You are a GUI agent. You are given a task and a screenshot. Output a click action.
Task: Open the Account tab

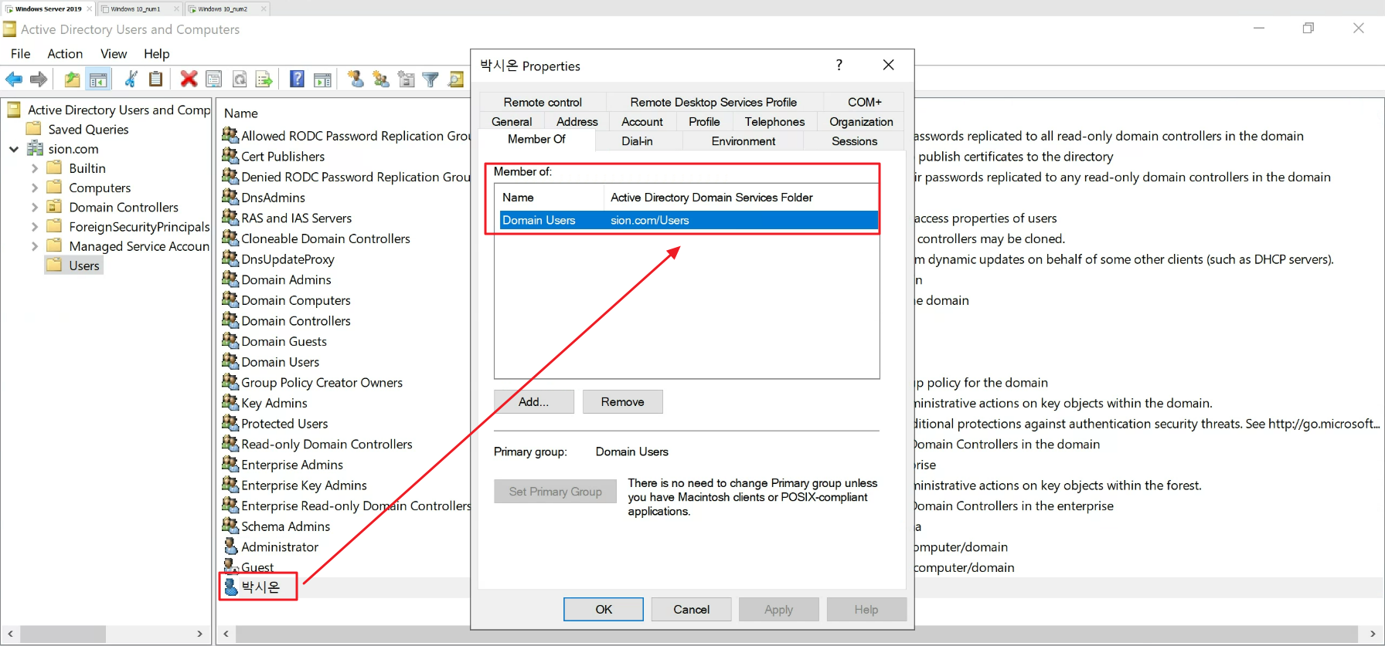(642, 122)
